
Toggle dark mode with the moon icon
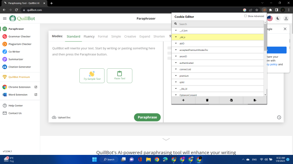(278, 18)
